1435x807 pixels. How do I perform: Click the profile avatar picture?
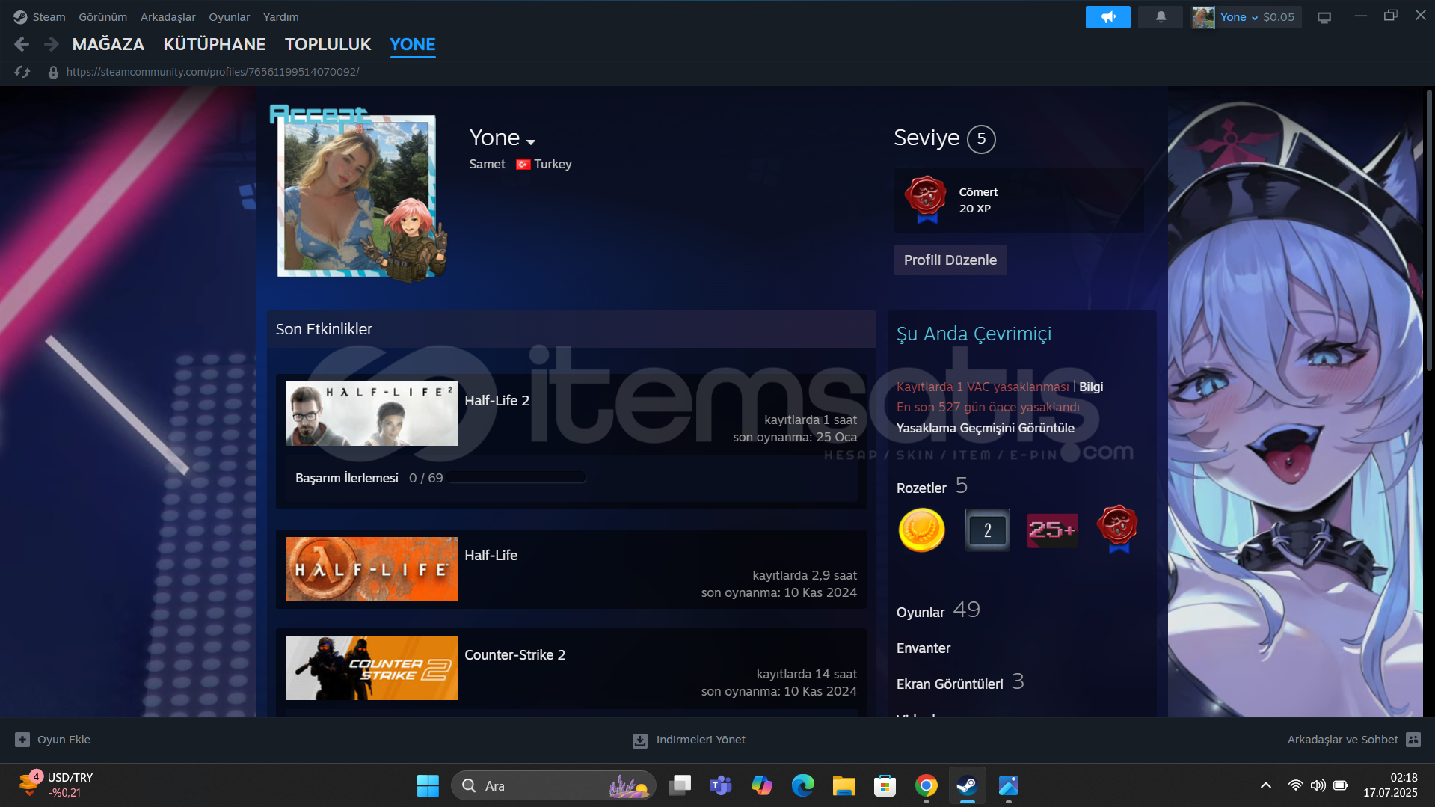[357, 196]
